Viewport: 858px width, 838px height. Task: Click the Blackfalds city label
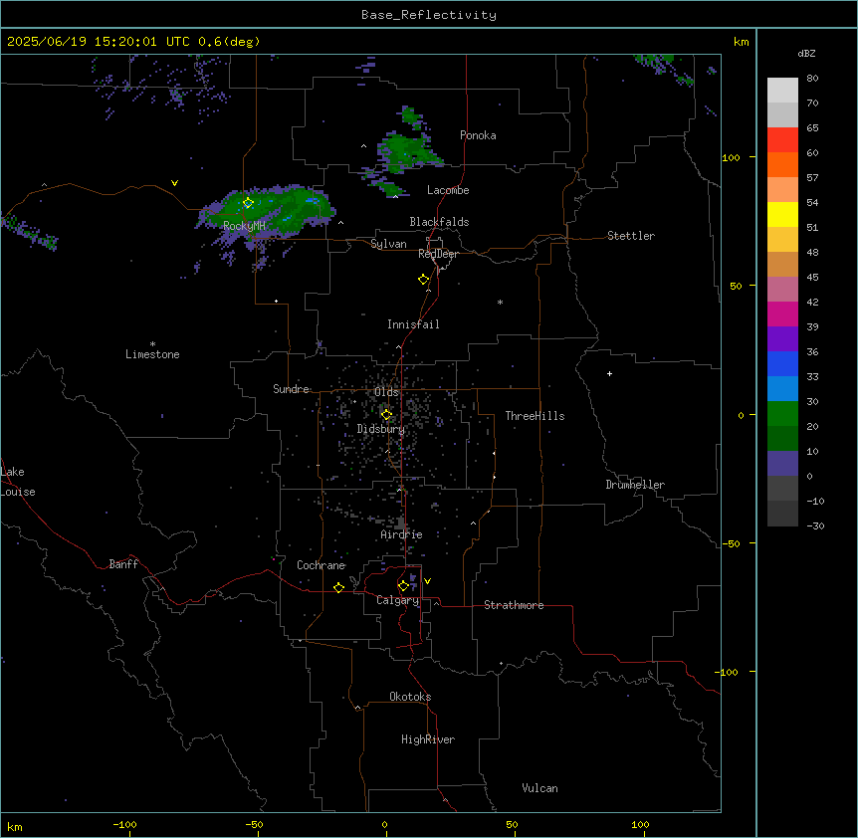pos(439,222)
